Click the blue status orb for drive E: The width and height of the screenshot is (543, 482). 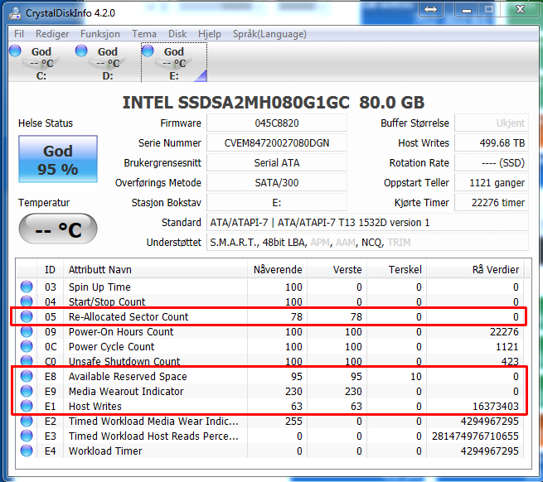point(148,51)
